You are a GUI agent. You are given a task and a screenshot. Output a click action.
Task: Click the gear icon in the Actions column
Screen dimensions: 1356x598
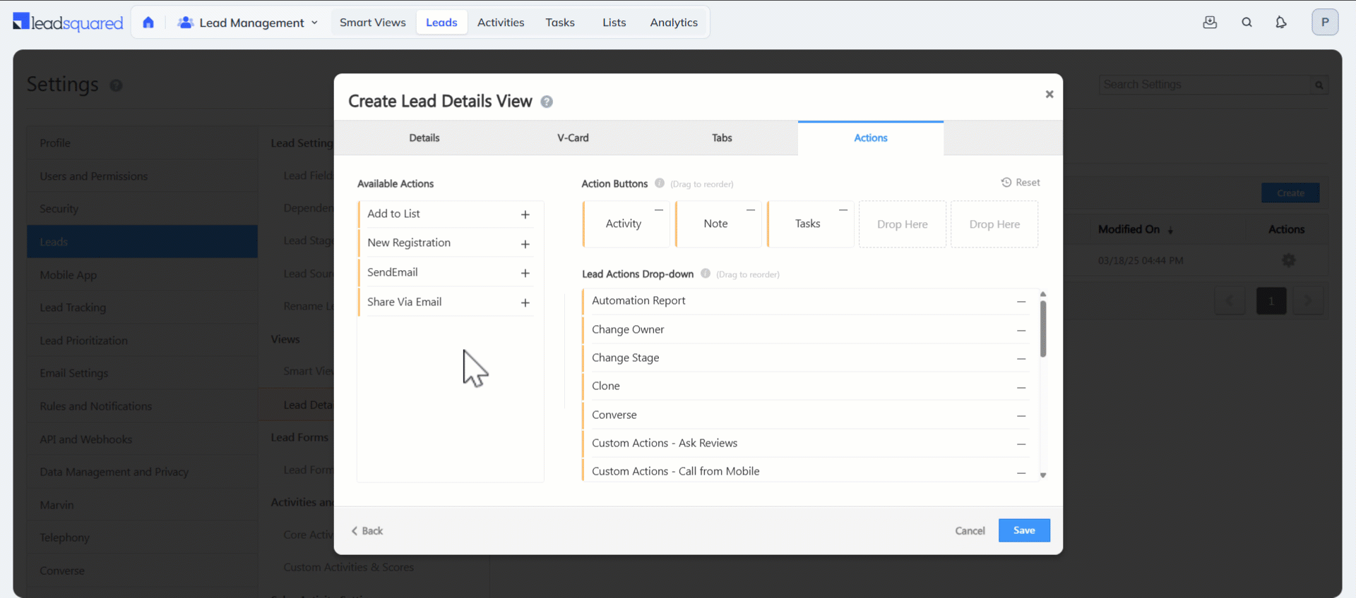point(1288,261)
